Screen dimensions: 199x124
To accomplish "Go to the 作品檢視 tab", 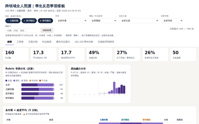I will point(47,42).
